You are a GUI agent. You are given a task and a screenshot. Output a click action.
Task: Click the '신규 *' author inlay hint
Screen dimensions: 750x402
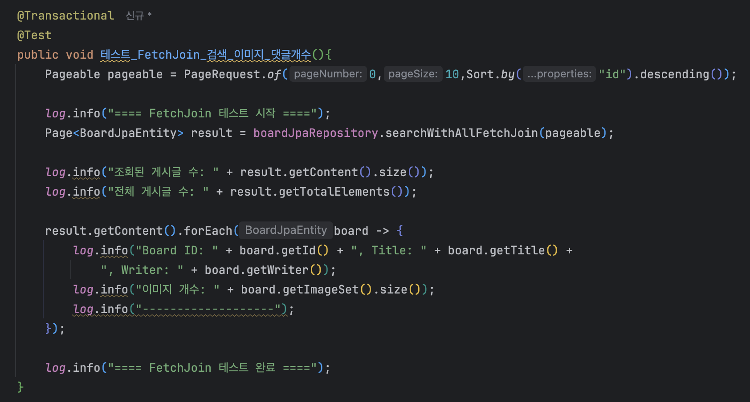click(x=139, y=16)
